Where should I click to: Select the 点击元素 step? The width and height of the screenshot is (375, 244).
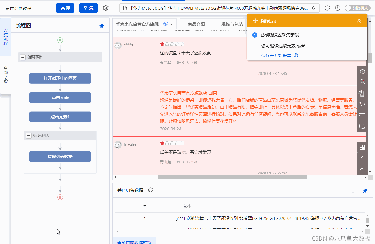click(60, 98)
